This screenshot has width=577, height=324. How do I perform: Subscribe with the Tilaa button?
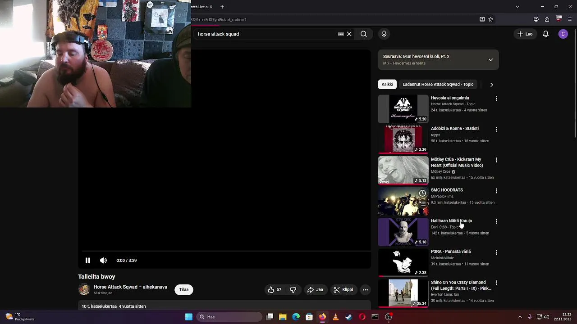pyautogui.click(x=184, y=290)
